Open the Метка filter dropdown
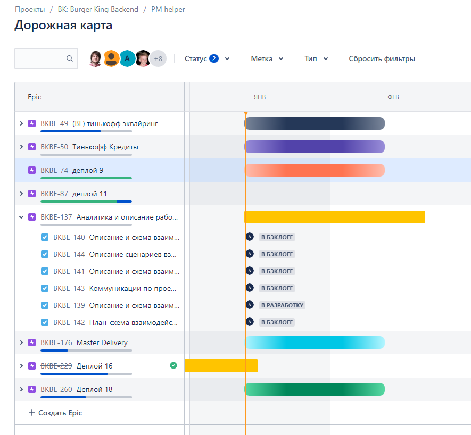The image size is (471, 435). tap(267, 58)
